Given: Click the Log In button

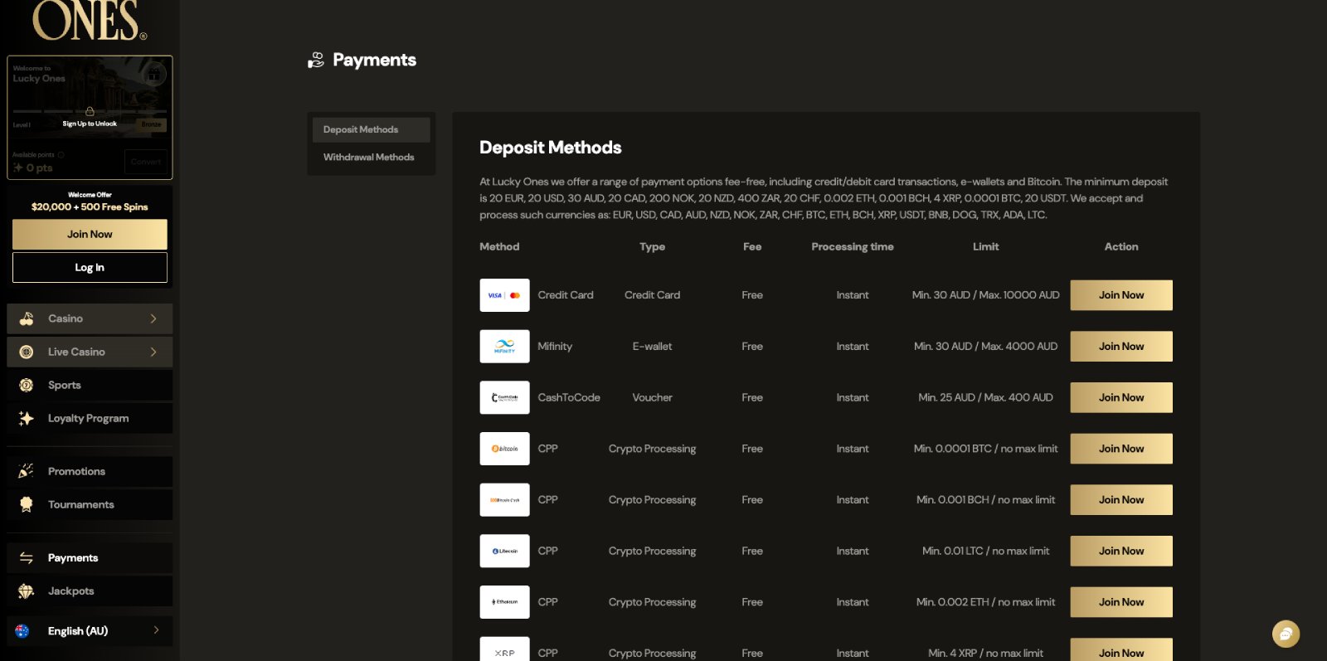Looking at the screenshot, I should click(90, 268).
